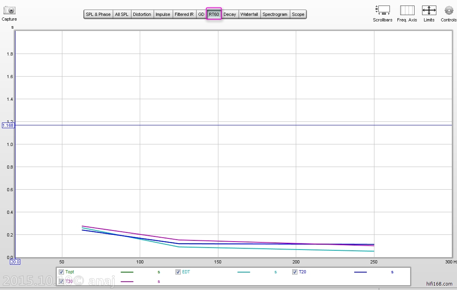This screenshot has width=457, height=290.
Task: Disable the T20 trace checkbox
Action: (295, 272)
